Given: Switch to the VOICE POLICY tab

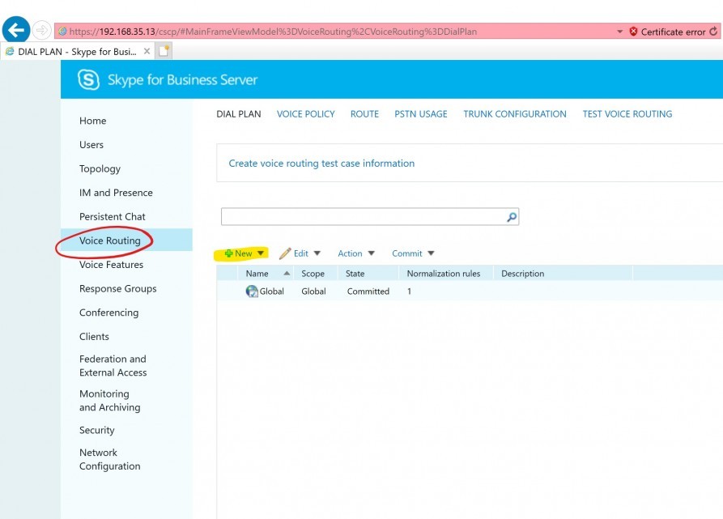Looking at the screenshot, I should (x=306, y=114).
